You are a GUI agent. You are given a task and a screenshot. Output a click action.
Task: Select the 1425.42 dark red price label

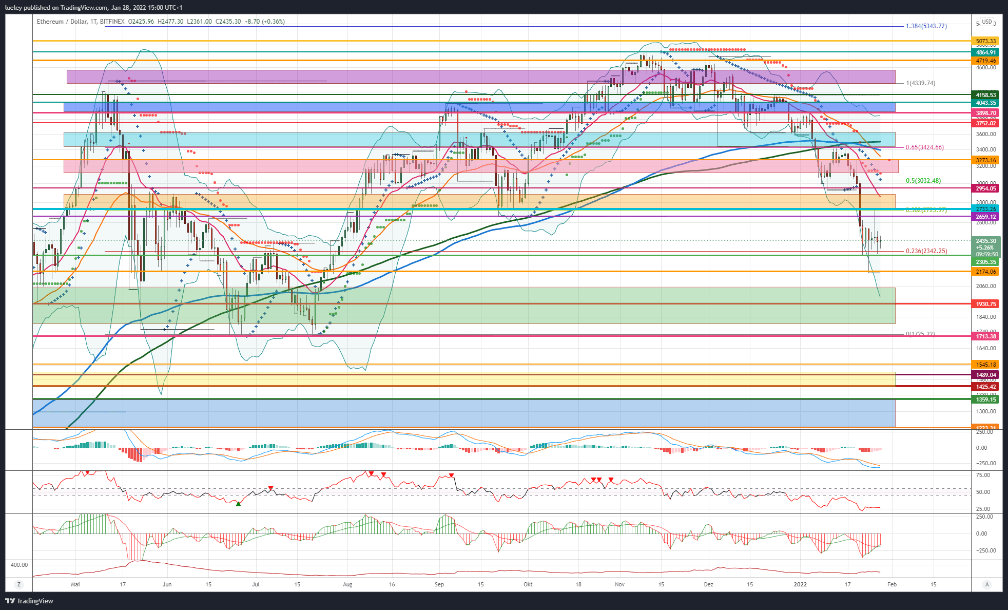click(x=986, y=387)
